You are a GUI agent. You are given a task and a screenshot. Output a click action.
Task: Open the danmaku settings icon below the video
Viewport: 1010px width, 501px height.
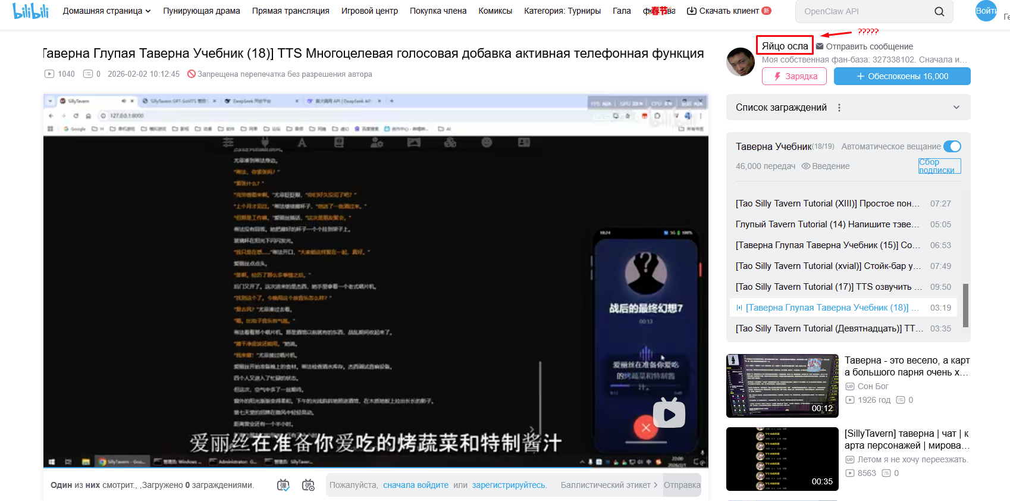coord(308,485)
